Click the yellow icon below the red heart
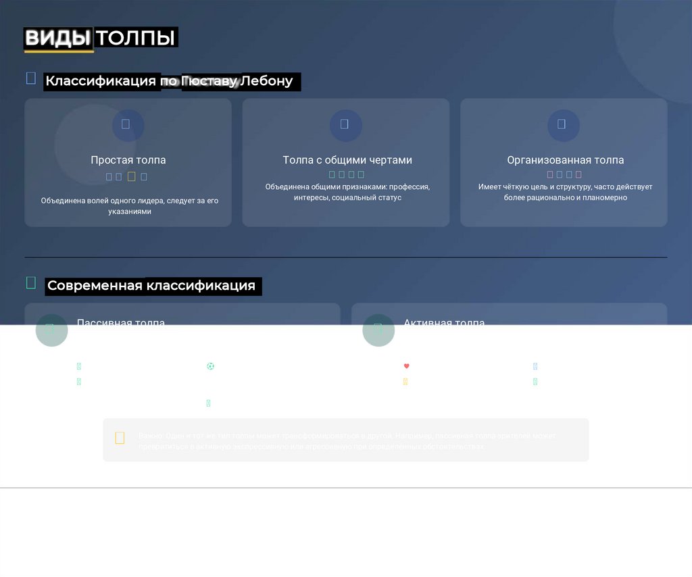The image size is (692, 577). [405, 382]
